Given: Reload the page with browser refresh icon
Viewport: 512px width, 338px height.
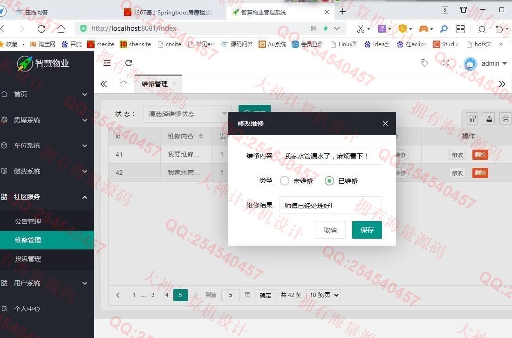Looking at the screenshot, I should click(x=41, y=29).
